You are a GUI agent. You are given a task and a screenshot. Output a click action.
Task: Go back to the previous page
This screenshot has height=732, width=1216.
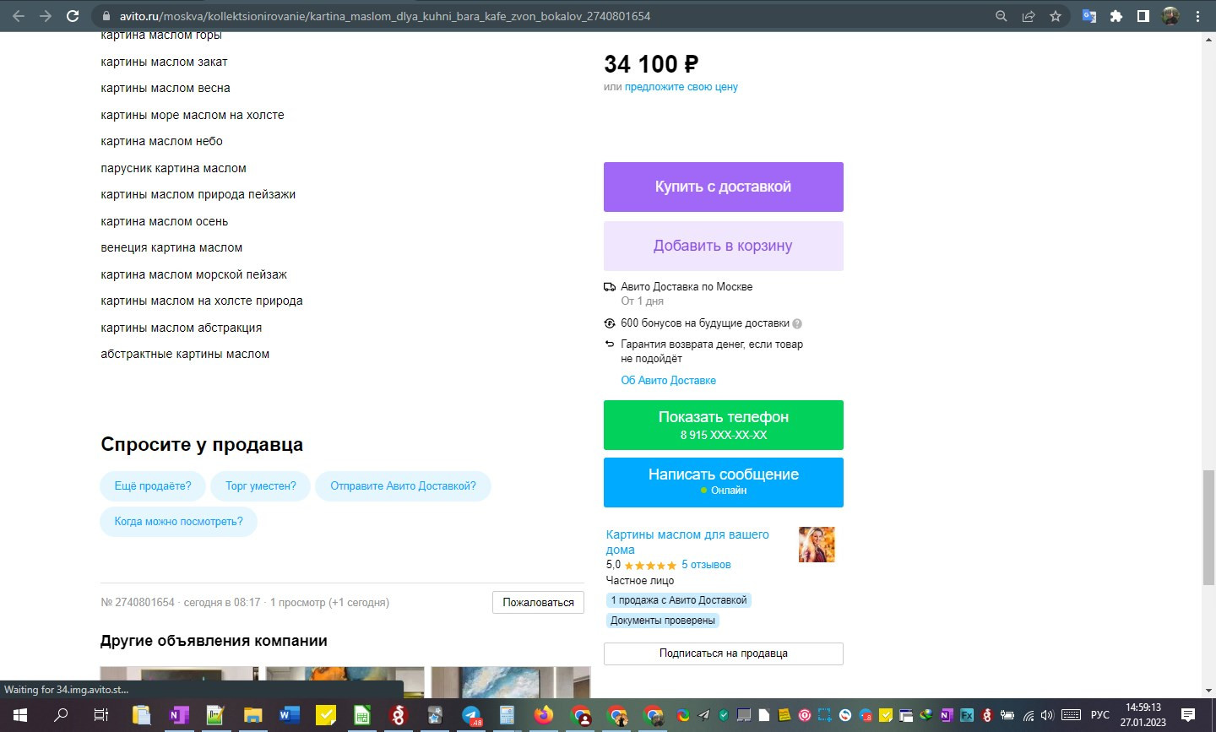19,16
